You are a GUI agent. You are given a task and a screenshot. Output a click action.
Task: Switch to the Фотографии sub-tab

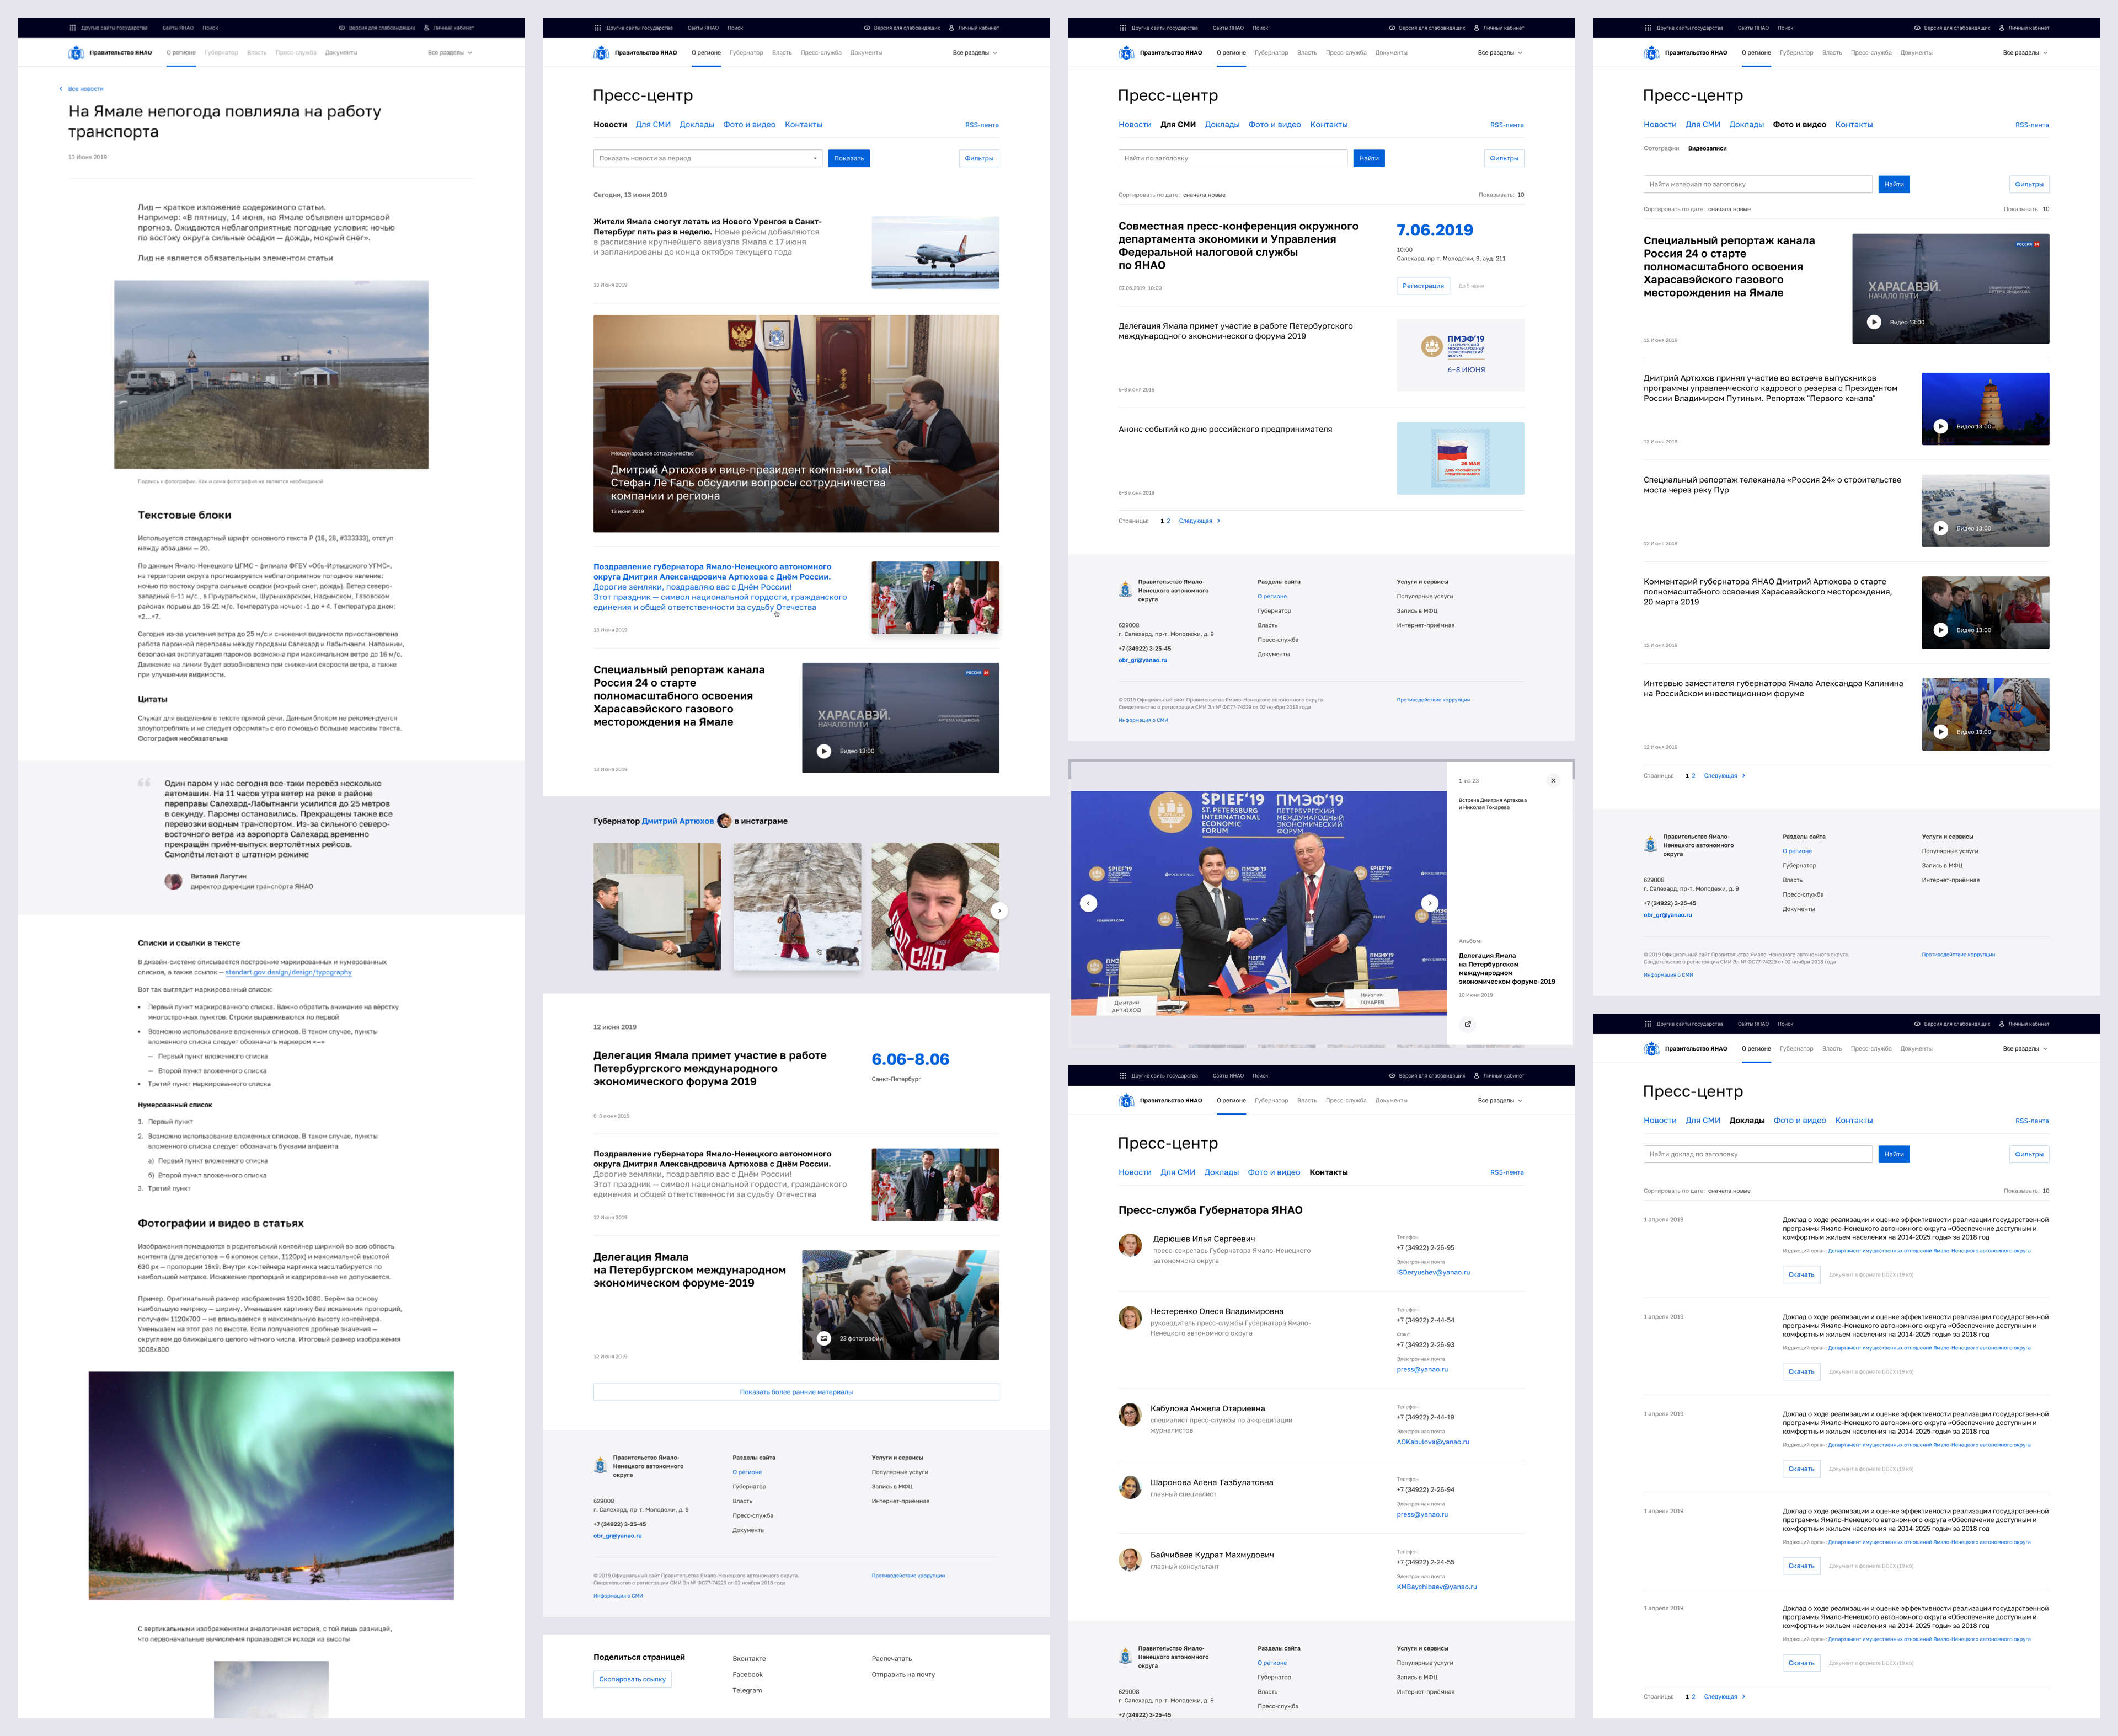click(1661, 148)
